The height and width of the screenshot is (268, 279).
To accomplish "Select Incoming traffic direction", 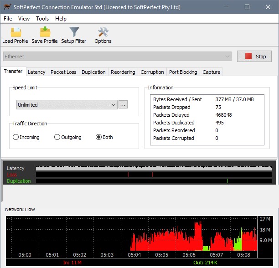I will 26,137.
